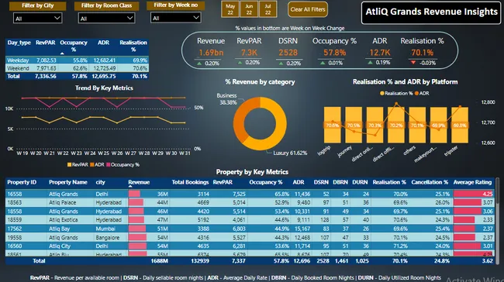Select property row 17562 Atliq Bay
Screen dimensions: 504x282
click(250, 229)
